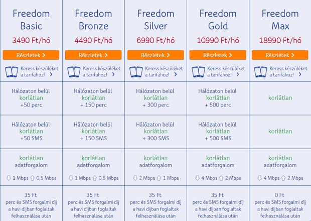311x221 pixels.
Task: Click chevron after 'a tarifához!' under Freedom Bronze
Action: click(x=113, y=74)
